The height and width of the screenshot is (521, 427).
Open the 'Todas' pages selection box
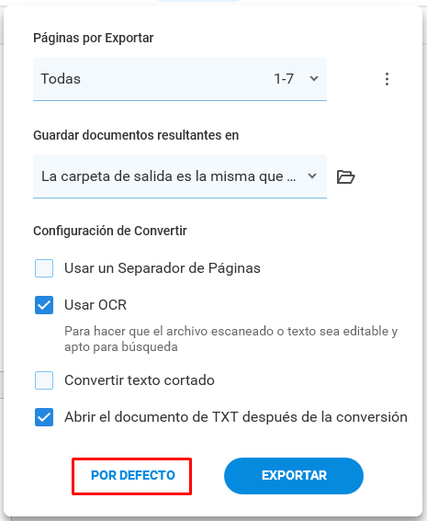click(180, 79)
